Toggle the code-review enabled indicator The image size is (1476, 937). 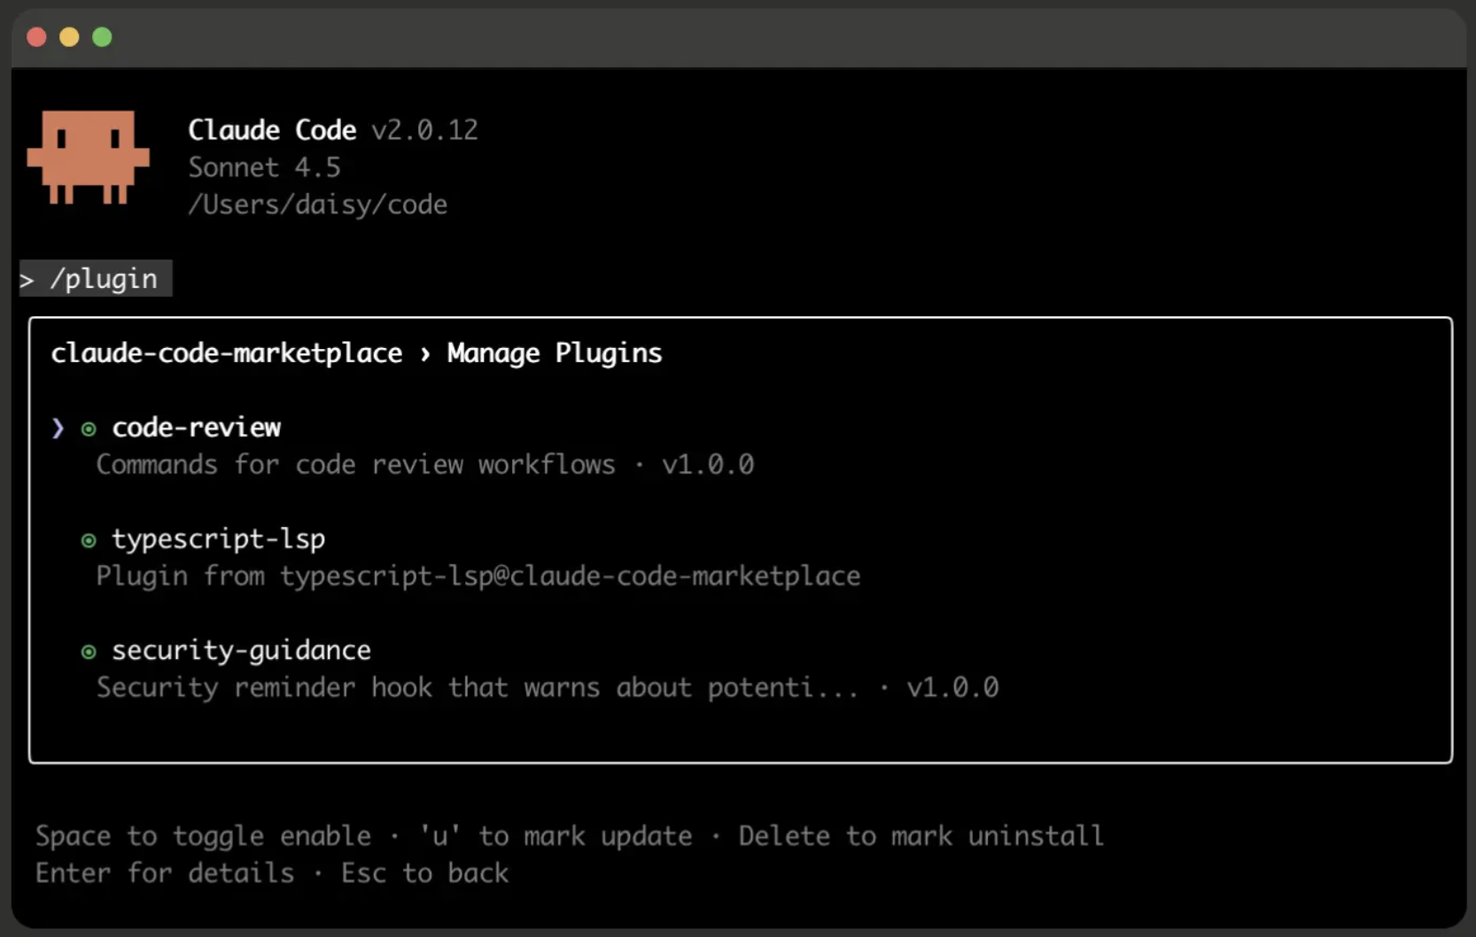pyautogui.click(x=89, y=430)
